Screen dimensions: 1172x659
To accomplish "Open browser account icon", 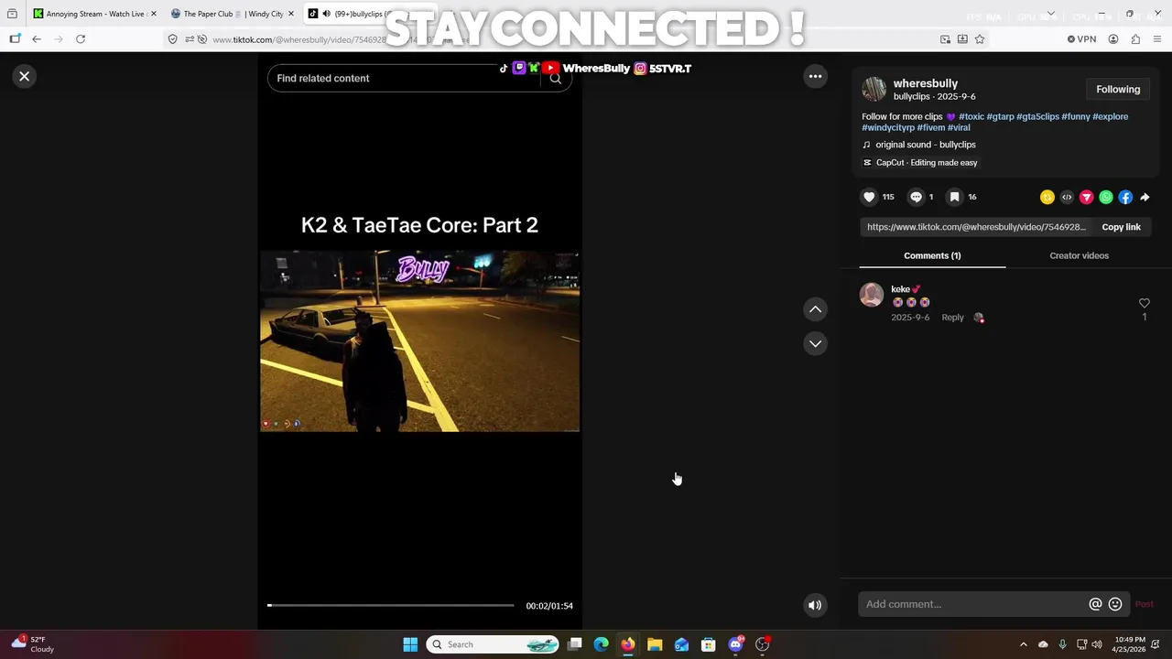I will [1113, 39].
